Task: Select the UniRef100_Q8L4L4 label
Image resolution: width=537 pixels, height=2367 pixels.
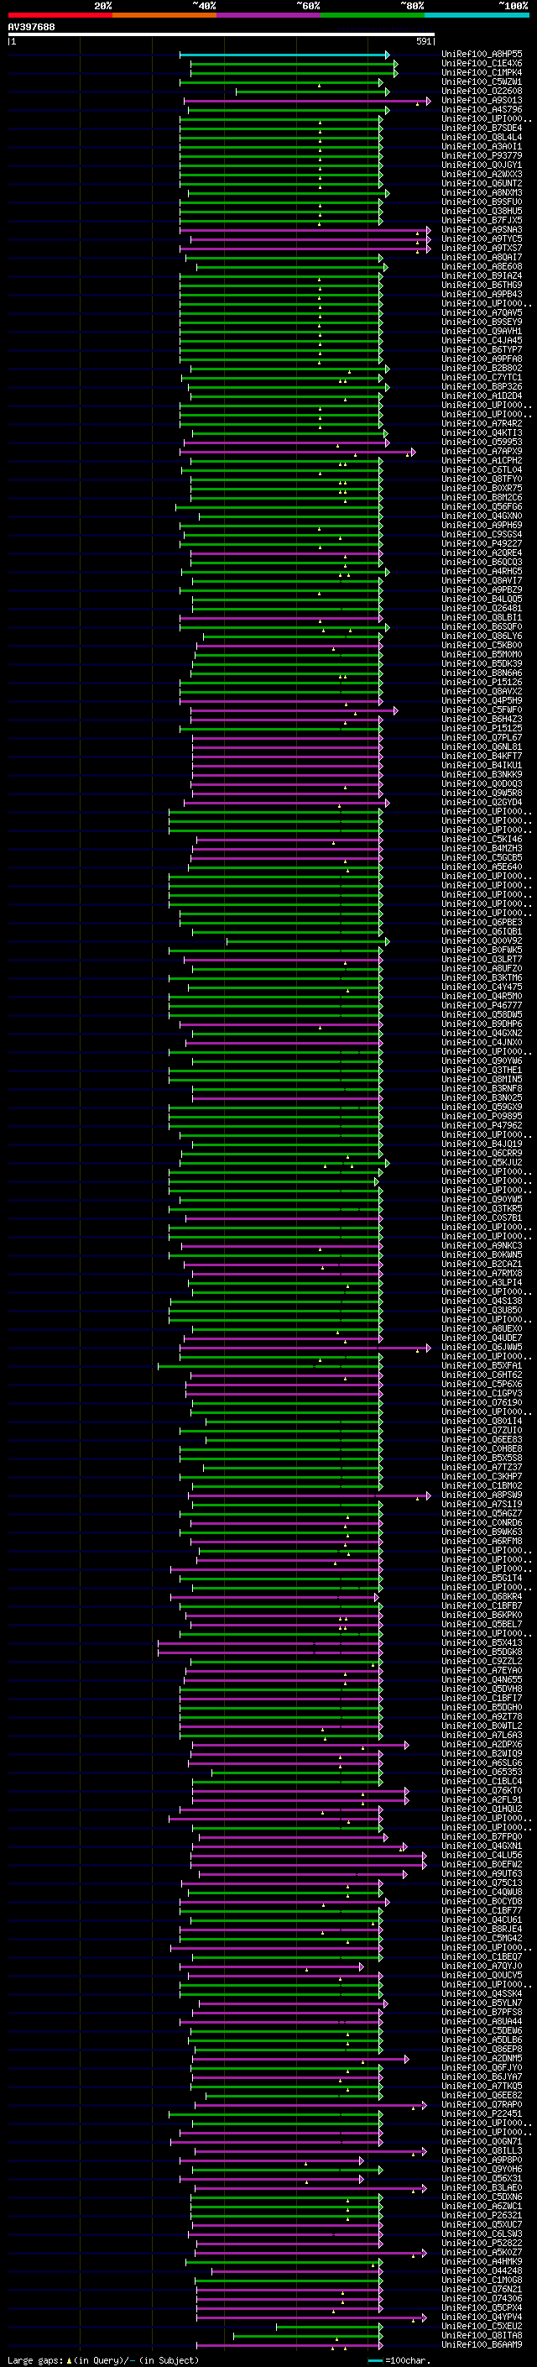Action: 482,137
